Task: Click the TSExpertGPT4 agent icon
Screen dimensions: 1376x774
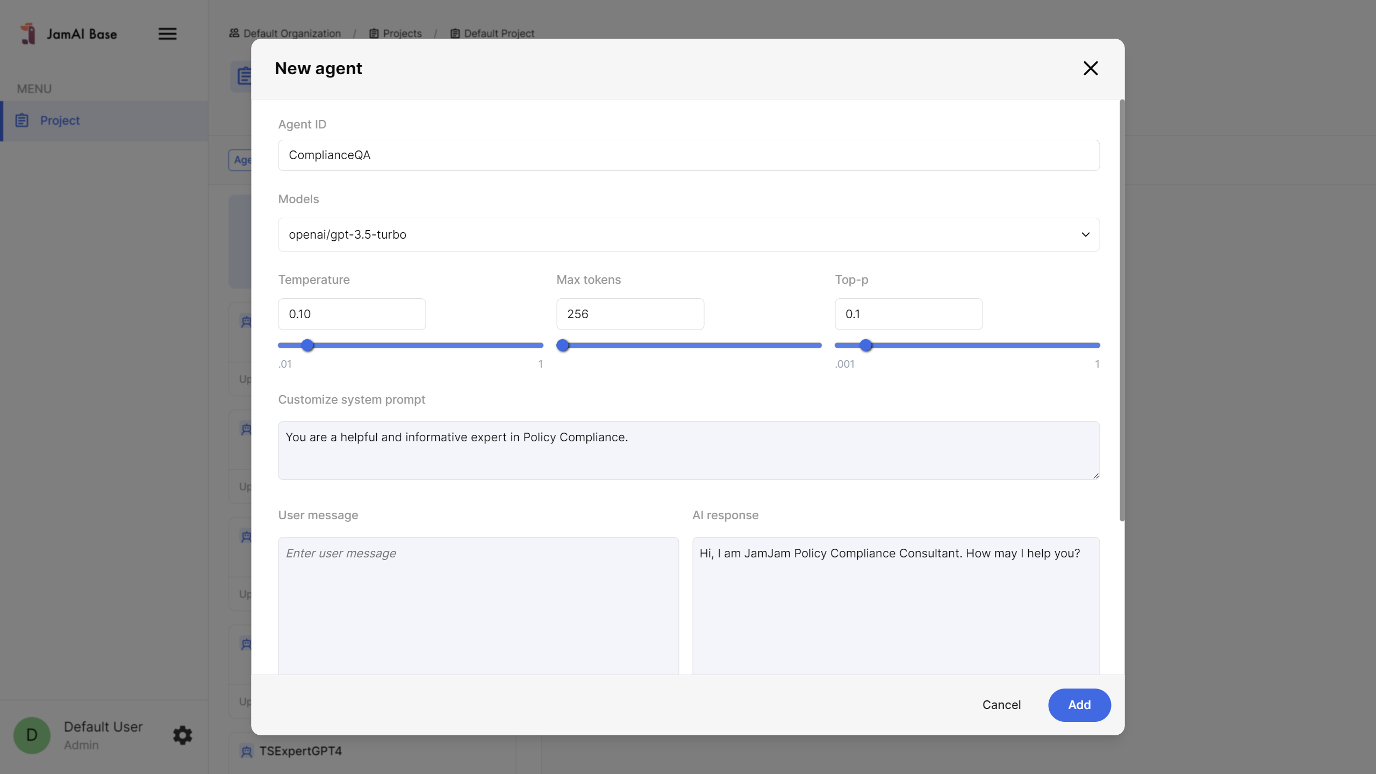Action: click(247, 751)
